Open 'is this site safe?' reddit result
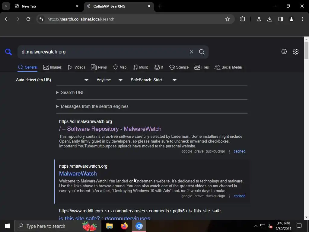 point(105,218)
